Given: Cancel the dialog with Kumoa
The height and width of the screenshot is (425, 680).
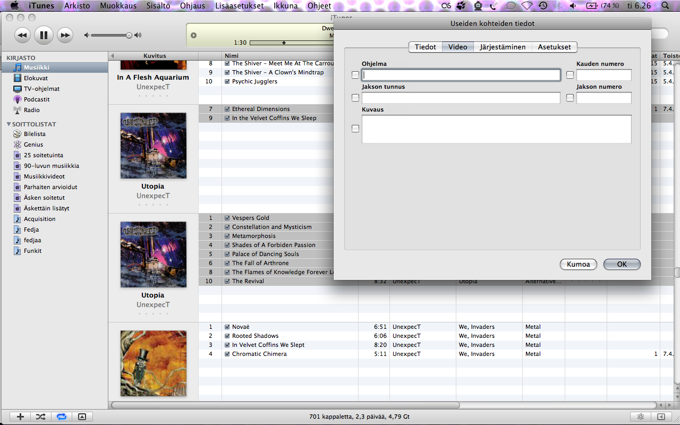Looking at the screenshot, I should point(579,264).
